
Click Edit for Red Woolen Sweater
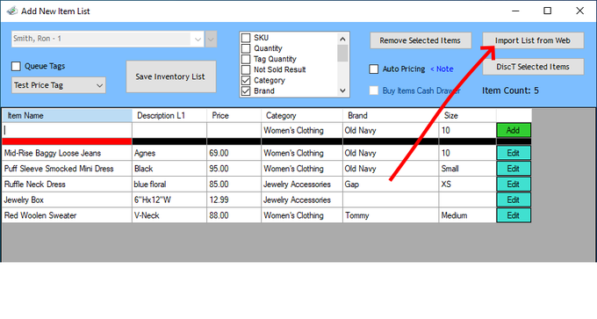point(514,215)
